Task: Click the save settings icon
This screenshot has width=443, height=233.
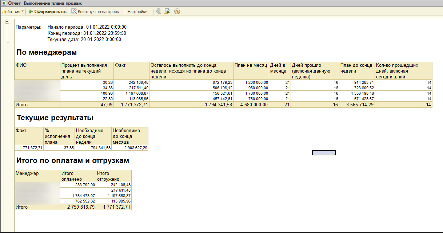Action: click(x=167, y=12)
